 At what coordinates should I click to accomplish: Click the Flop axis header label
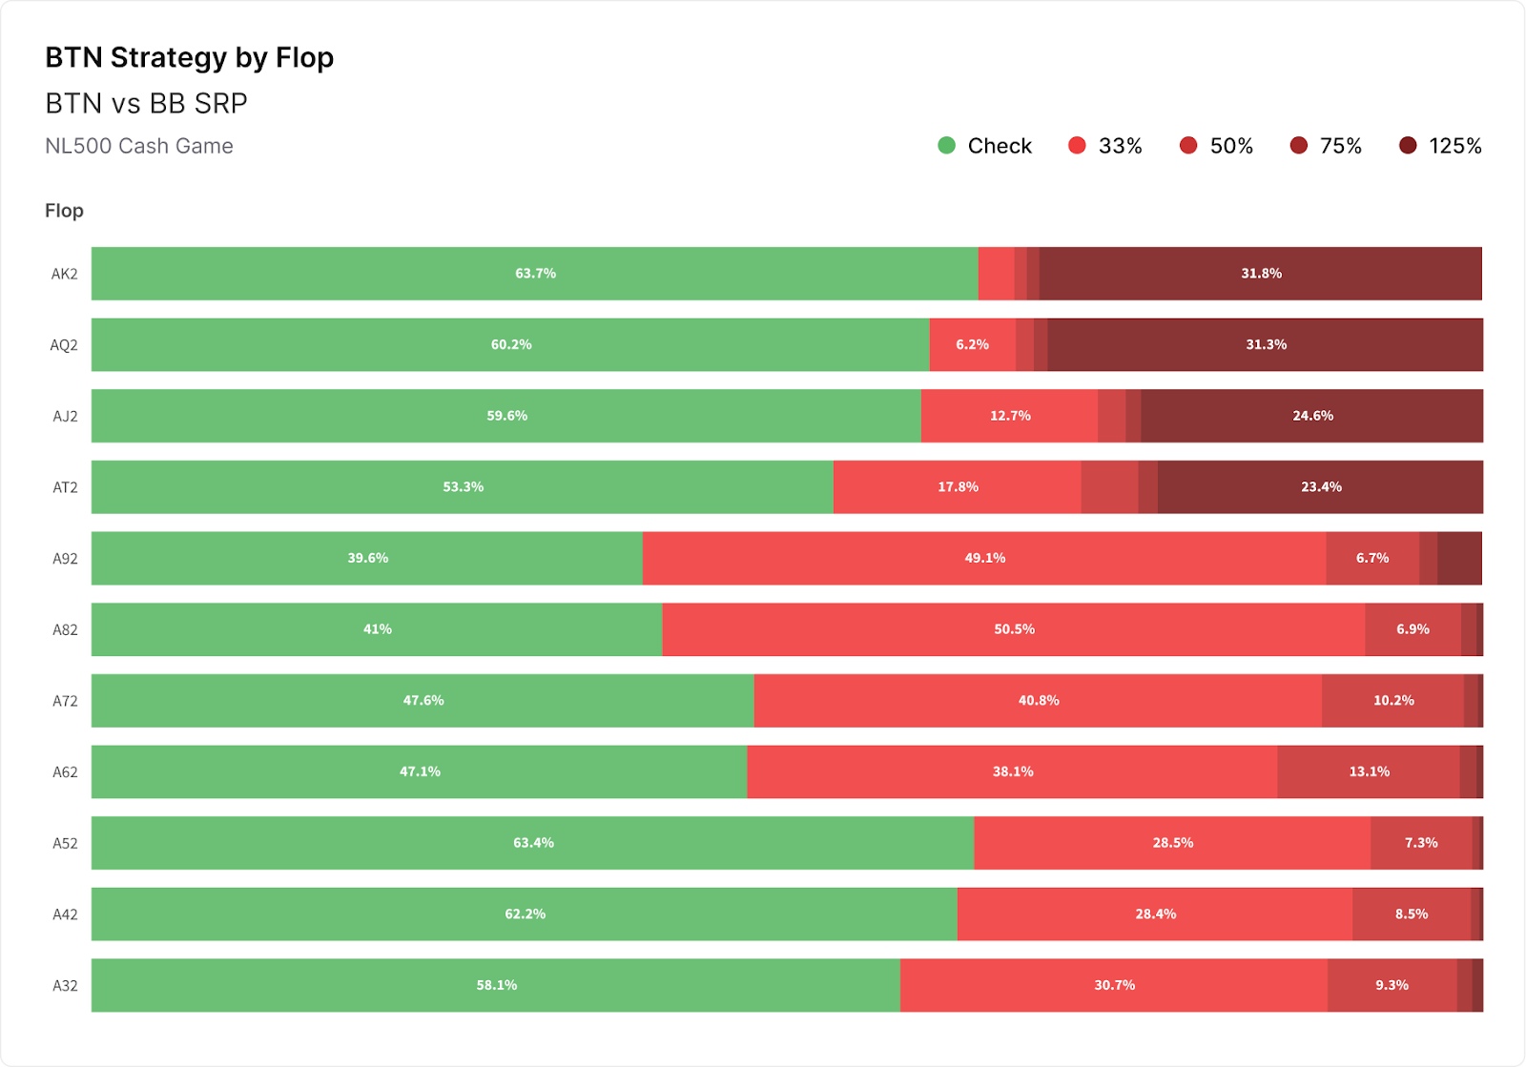64,211
